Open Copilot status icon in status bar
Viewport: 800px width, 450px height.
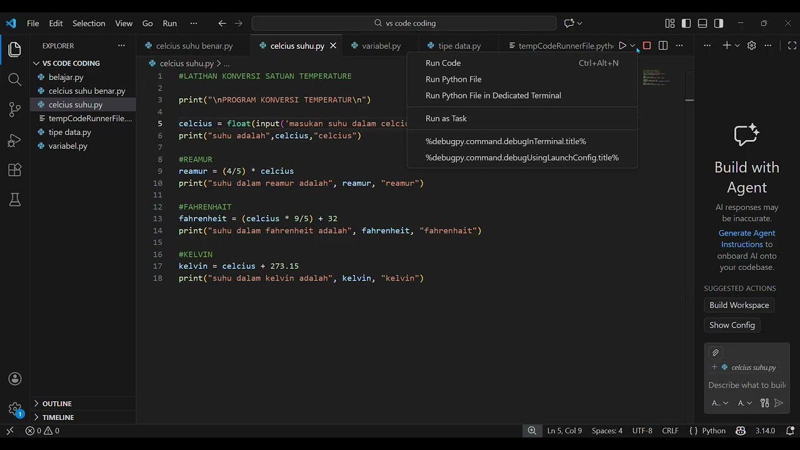click(x=741, y=431)
